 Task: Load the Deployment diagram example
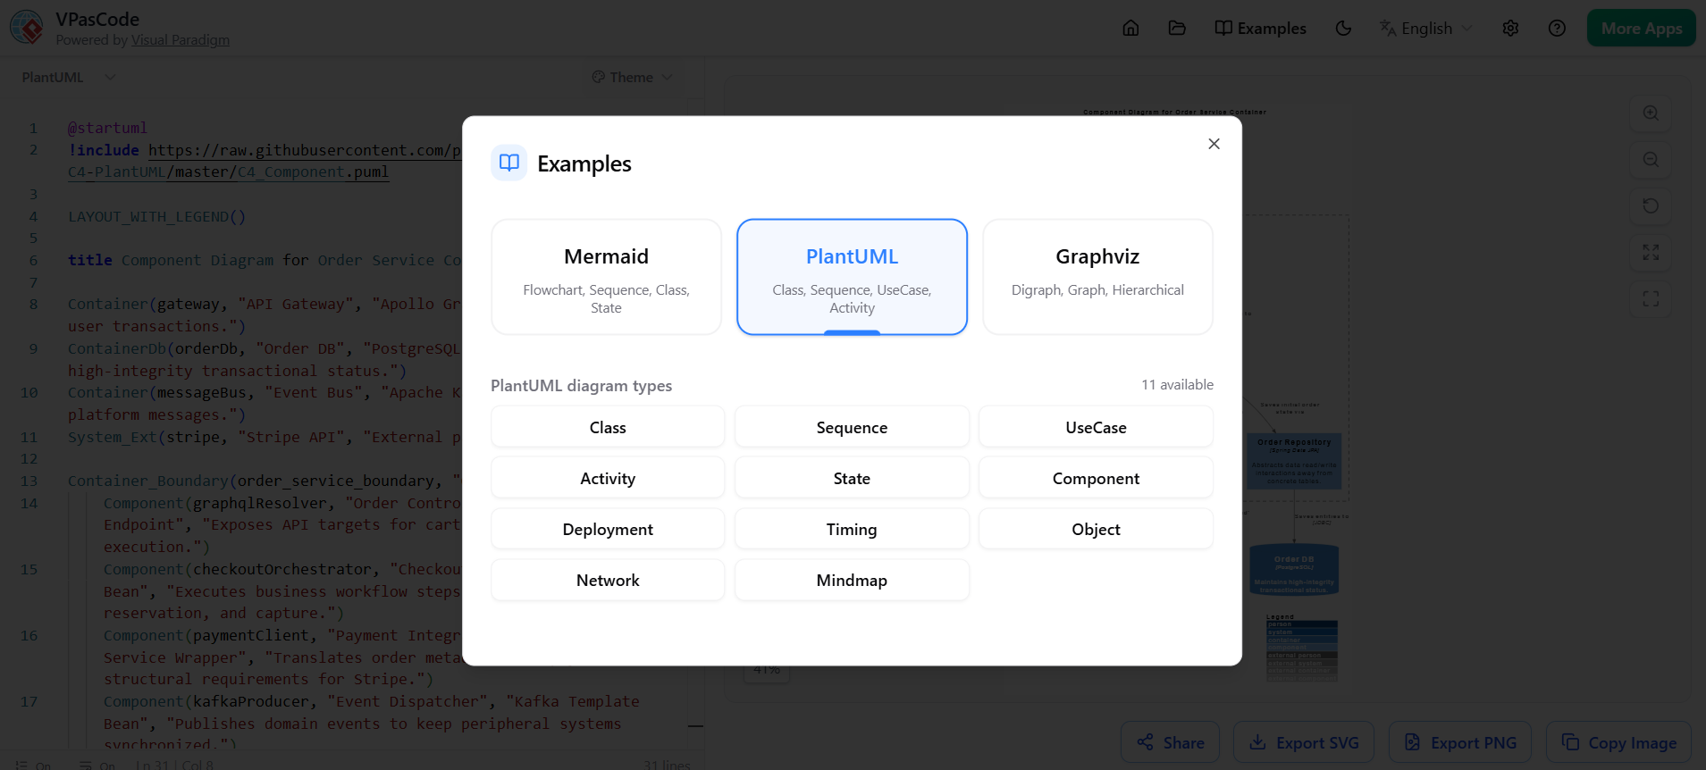pyautogui.click(x=608, y=529)
